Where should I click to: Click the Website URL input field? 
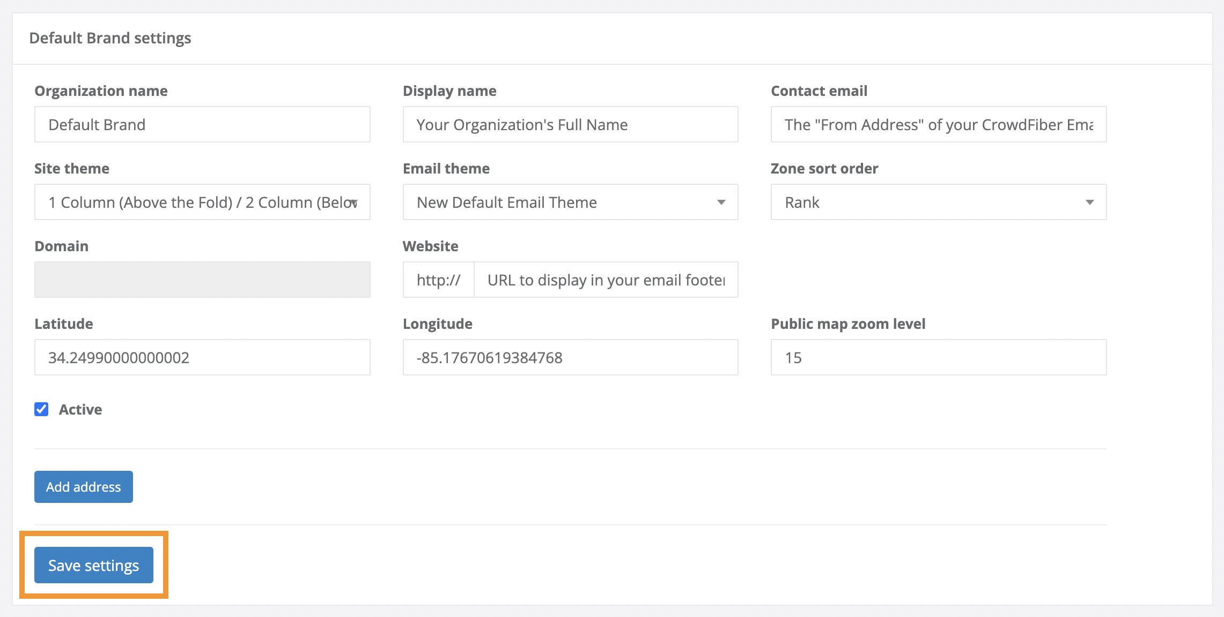coord(606,280)
